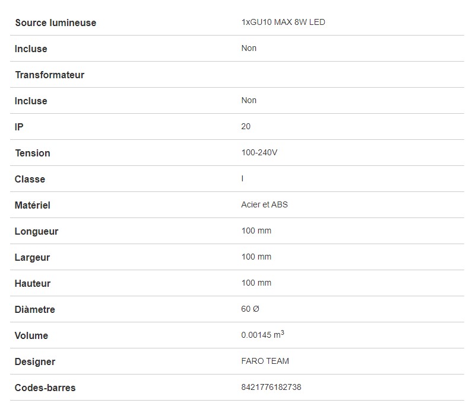Select the 100 mm value beside Largeur

(256, 257)
